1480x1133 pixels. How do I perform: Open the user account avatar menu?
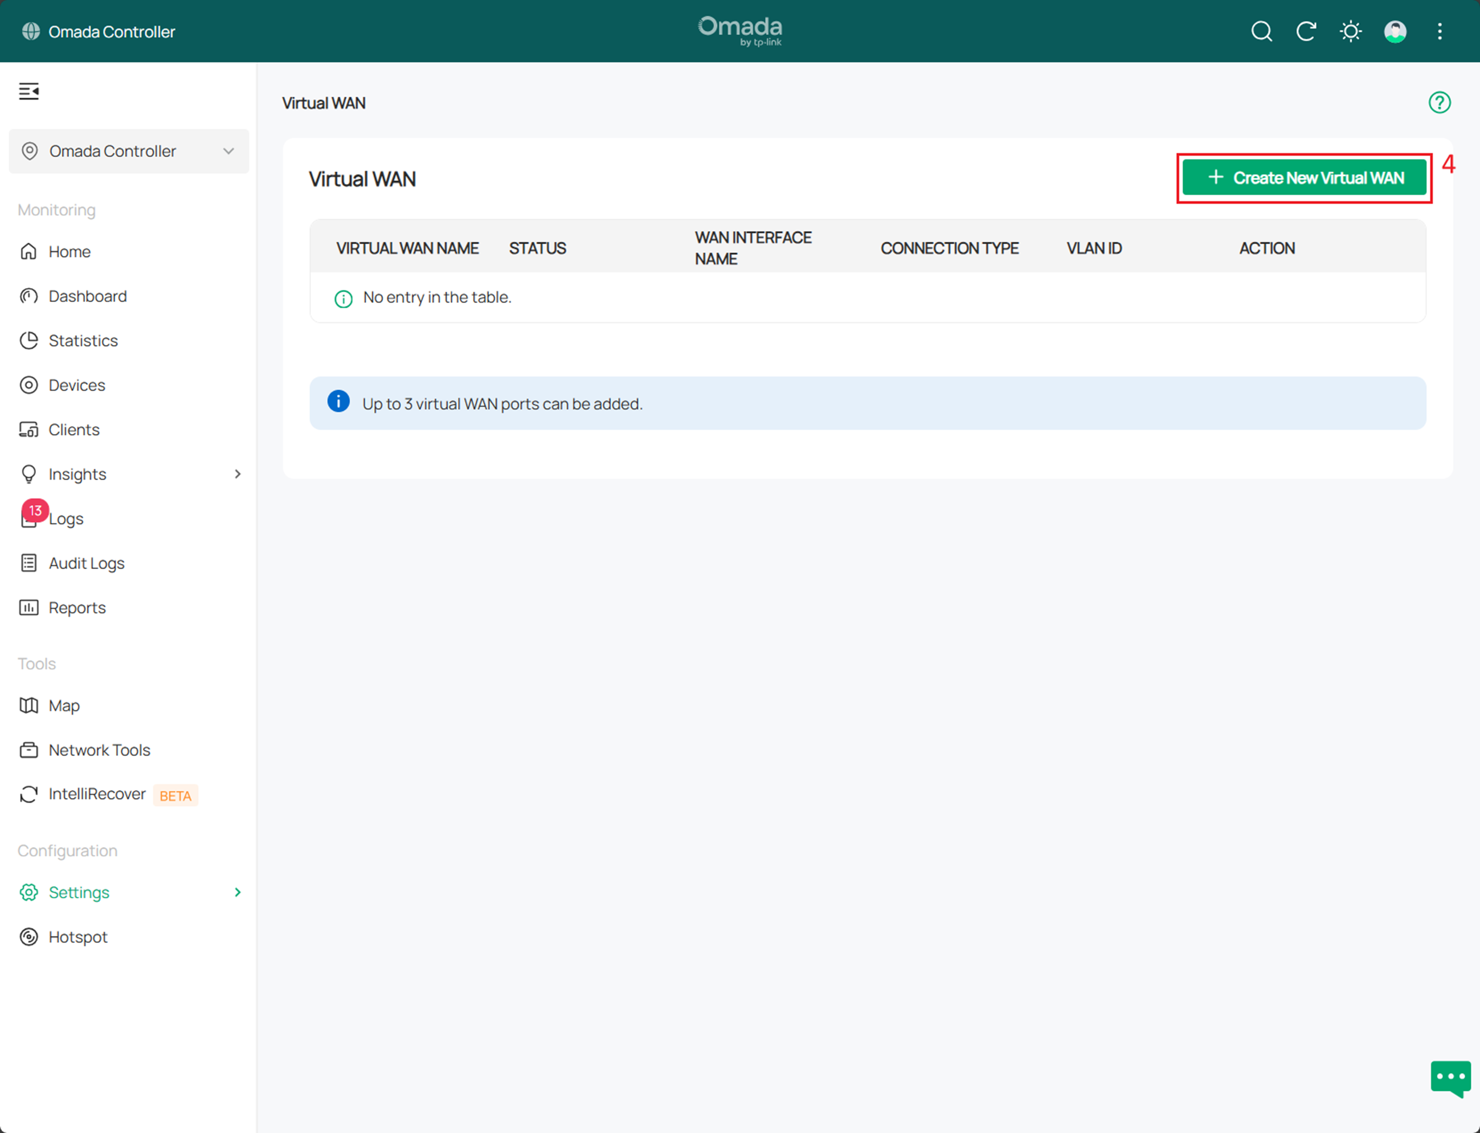click(x=1395, y=32)
